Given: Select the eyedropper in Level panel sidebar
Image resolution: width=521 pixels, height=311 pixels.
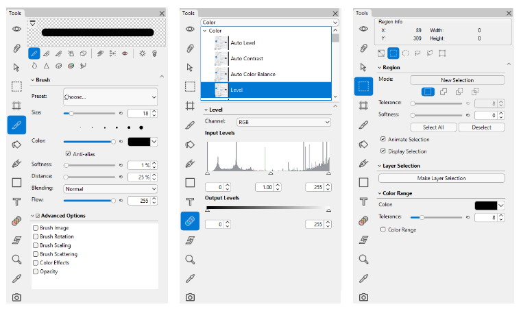Looking at the screenshot, I should click(190, 278).
